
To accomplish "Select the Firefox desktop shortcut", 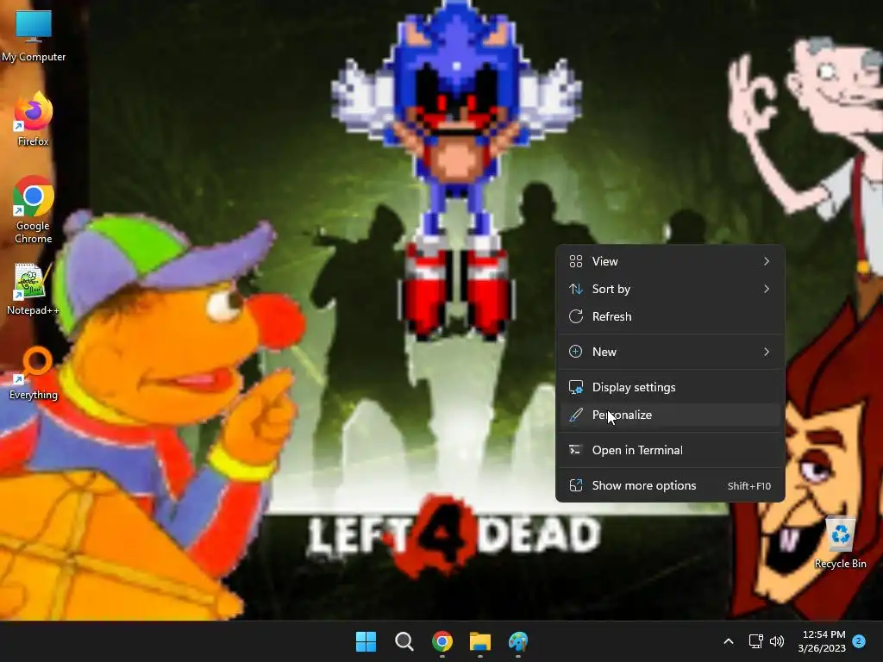I will click(34, 120).
